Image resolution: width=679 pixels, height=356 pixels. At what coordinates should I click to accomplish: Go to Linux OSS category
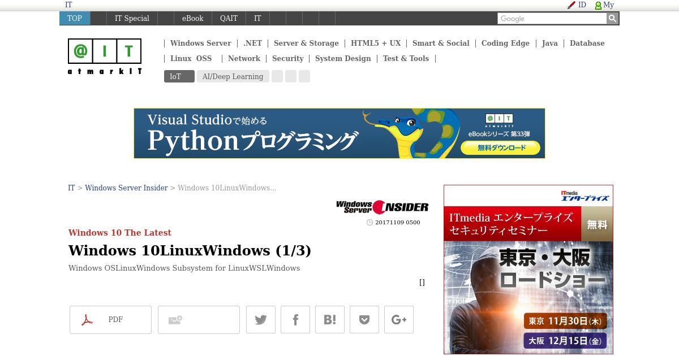coord(191,58)
